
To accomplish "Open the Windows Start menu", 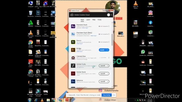I will 30,100.
